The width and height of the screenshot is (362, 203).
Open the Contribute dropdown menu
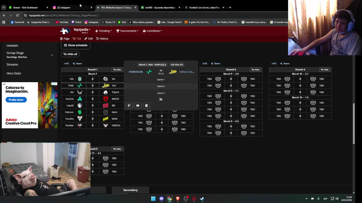(152, 31)
